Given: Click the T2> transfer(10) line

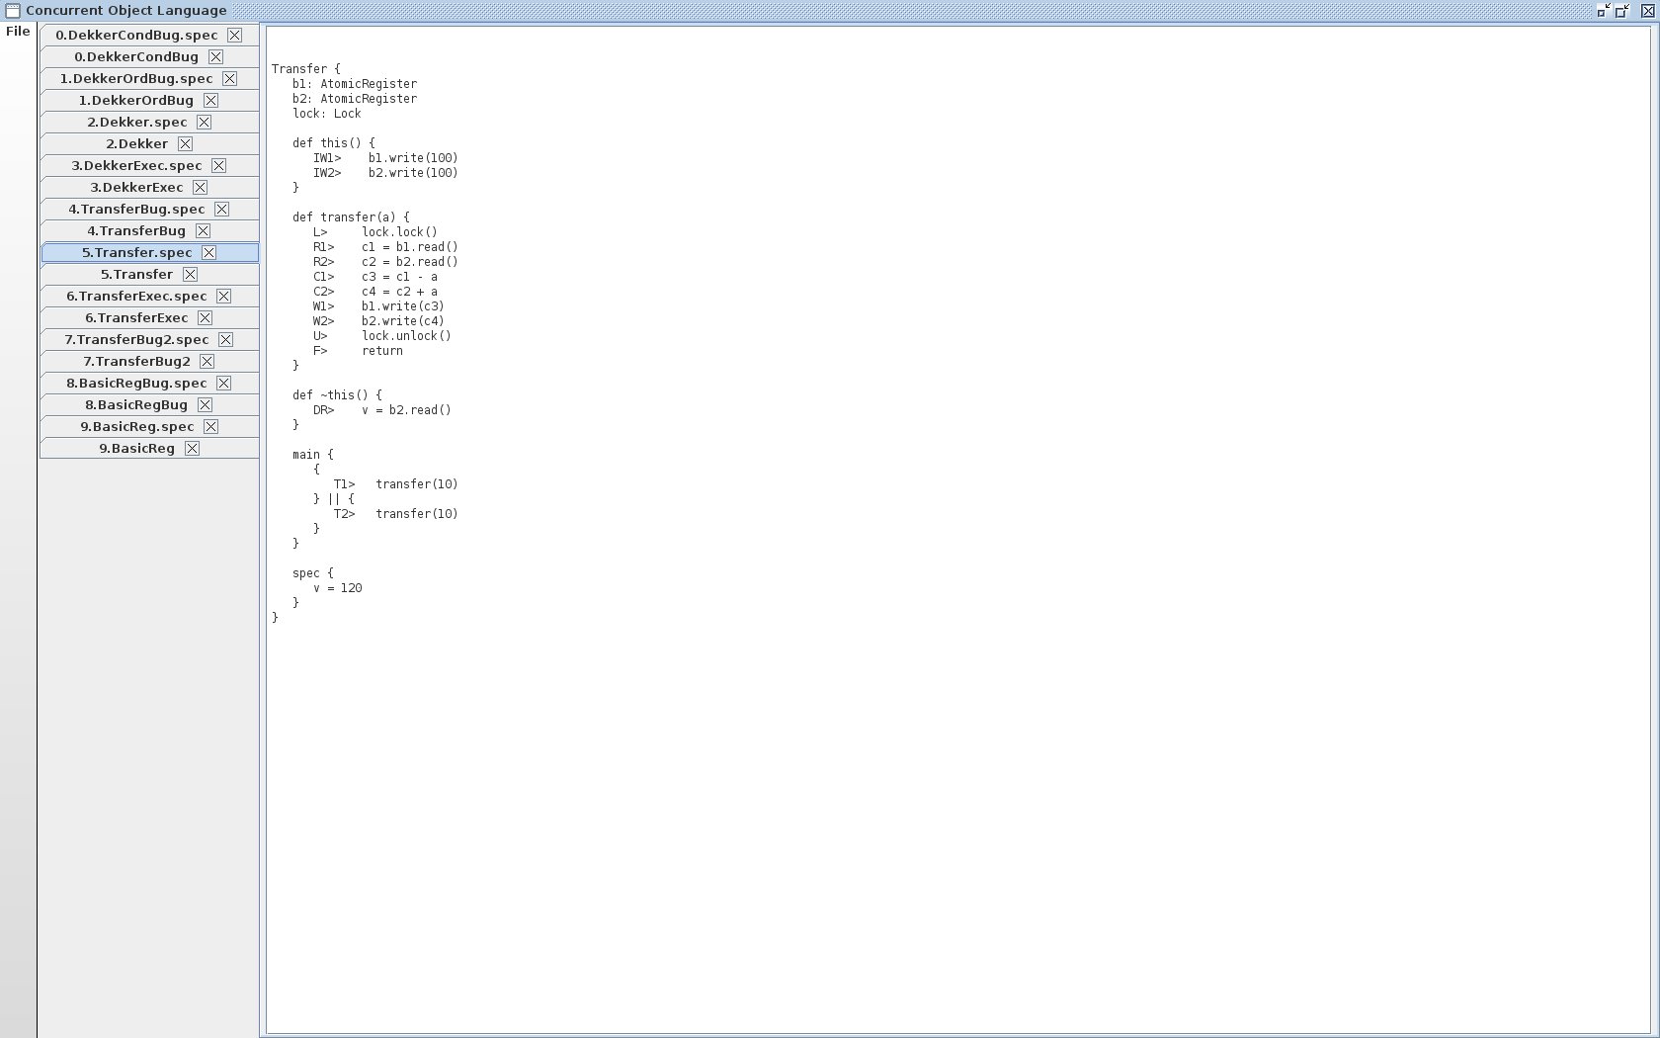Looking at the screenshot, I should pyautogui.click(x=395, y=514).
